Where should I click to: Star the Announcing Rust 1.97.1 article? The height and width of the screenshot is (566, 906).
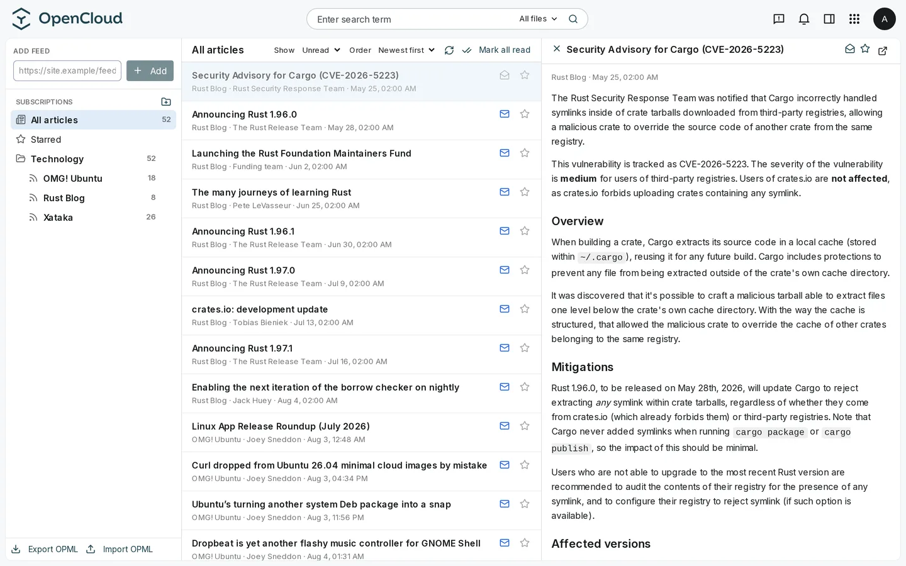pos(525,348)
